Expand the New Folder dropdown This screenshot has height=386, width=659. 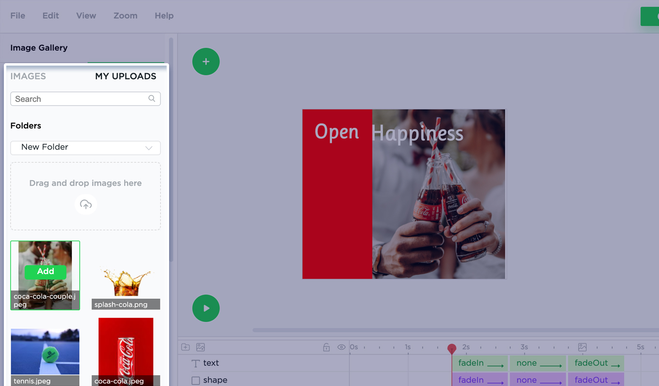coord(86,148)
